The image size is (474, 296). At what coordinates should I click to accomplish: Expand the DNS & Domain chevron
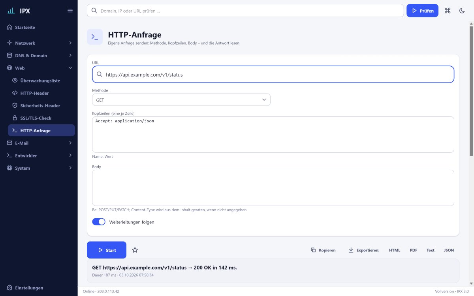pos(70,56)
